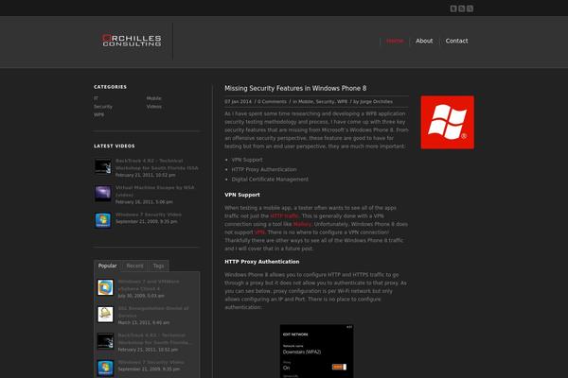
Task: Open the Security tag in post meta
Action: tap(325, 102)
